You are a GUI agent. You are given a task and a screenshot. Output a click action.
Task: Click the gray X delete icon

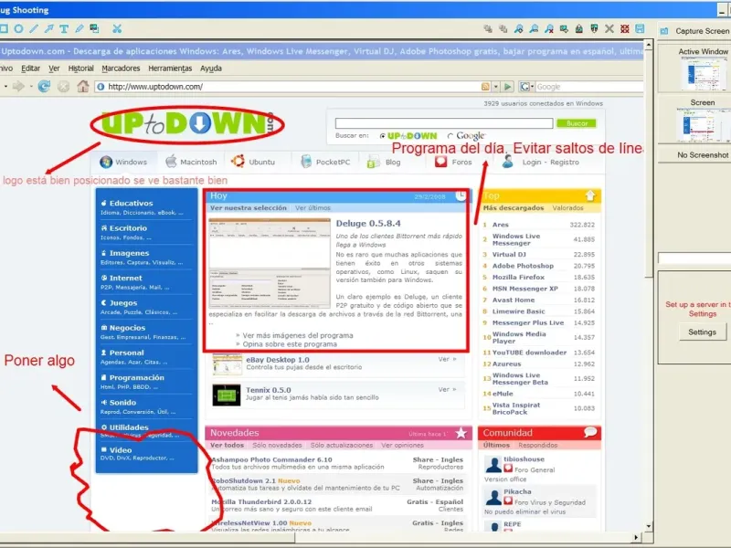point(609,29)
